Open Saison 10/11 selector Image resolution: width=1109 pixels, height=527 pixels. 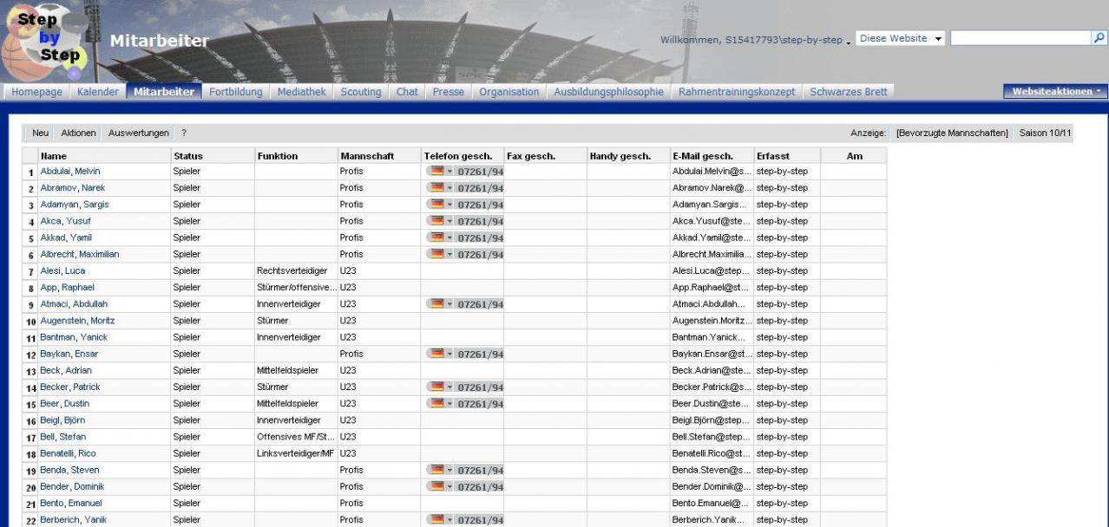click(x=1046, y=133)
